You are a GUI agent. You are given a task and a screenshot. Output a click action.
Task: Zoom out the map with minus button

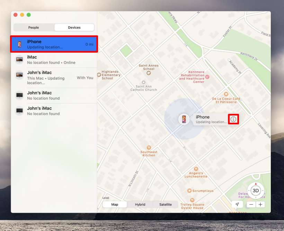click(251, 205)
